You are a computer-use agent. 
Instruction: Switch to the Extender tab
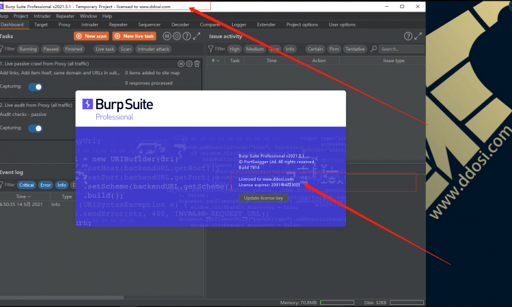tap(266, 25)
